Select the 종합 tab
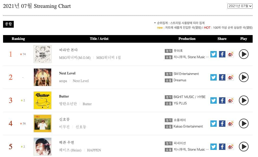Screen dimensions: 258x157 click(x=8, y=24)
